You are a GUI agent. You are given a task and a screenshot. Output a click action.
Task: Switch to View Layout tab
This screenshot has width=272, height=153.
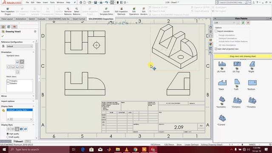tap(7, 19)
